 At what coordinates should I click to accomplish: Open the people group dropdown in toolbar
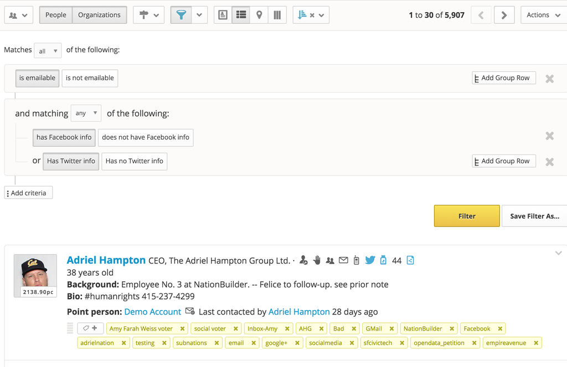[18, 15]
